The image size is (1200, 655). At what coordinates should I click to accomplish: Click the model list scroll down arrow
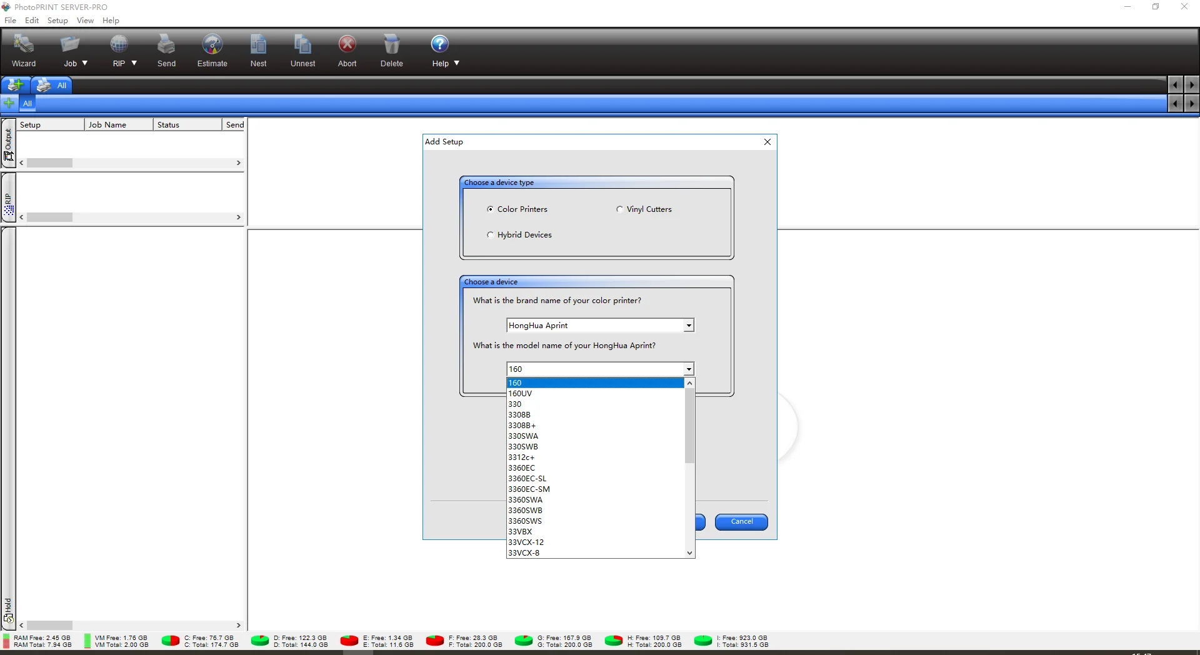click(690, 553)
